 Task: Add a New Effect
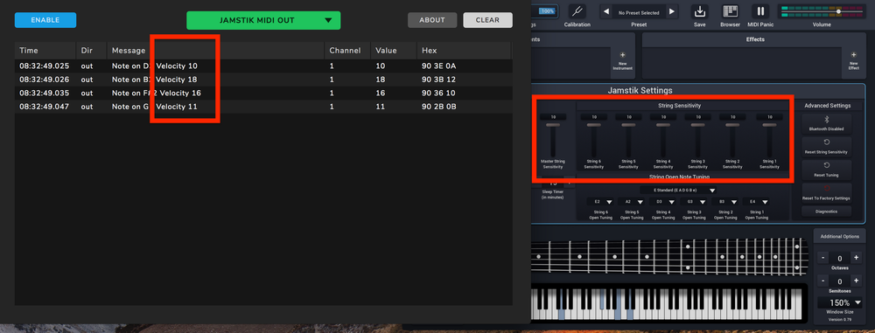tap(853, 61)
